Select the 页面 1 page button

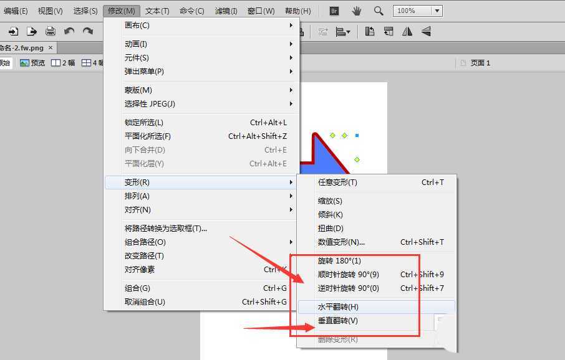[480, 62]
